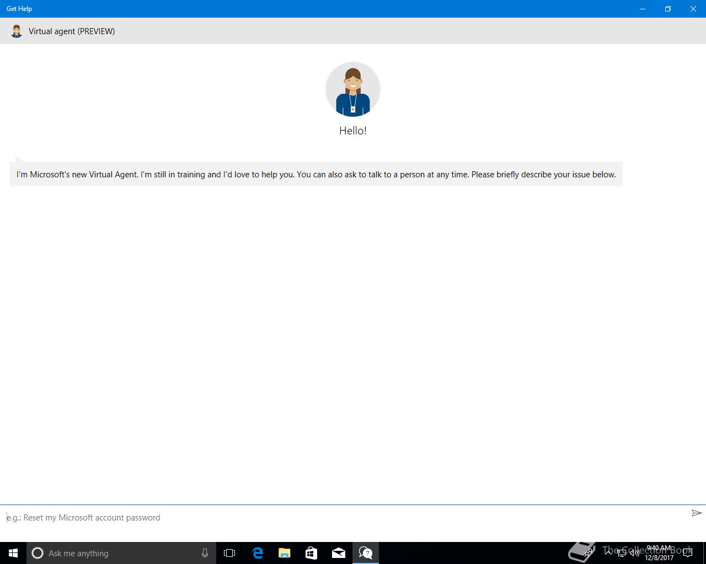Open the volume control in system tray
Image resolution: width=706 pixels, height=564 pixels.
click(634, 553)
